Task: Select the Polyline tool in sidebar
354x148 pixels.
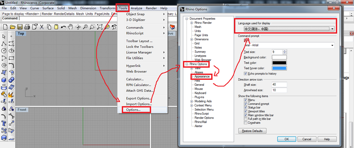Action: click(x=4, y=44)
